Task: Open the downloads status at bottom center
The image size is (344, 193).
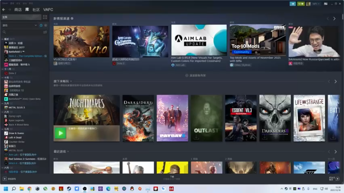Action: [172, 178]
